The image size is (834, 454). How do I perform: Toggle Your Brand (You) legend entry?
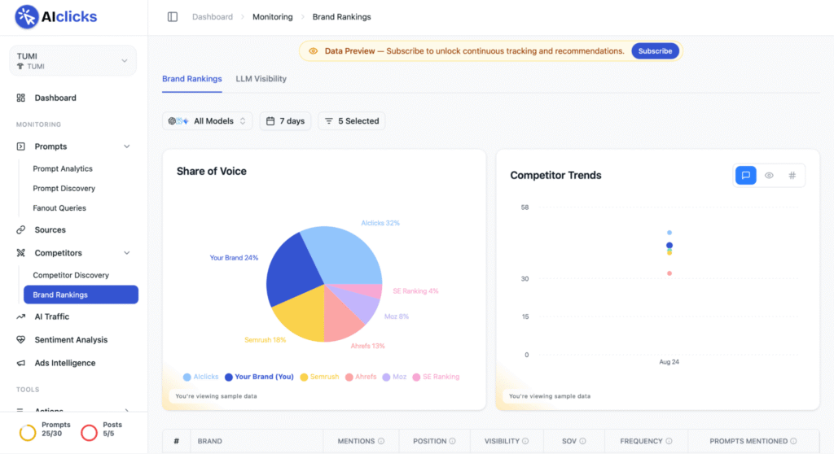click(x=259, y=377)
